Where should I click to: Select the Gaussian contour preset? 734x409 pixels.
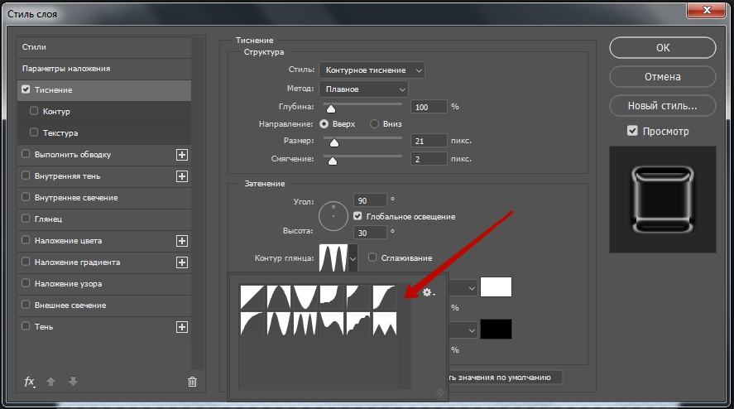coord(384,297)
